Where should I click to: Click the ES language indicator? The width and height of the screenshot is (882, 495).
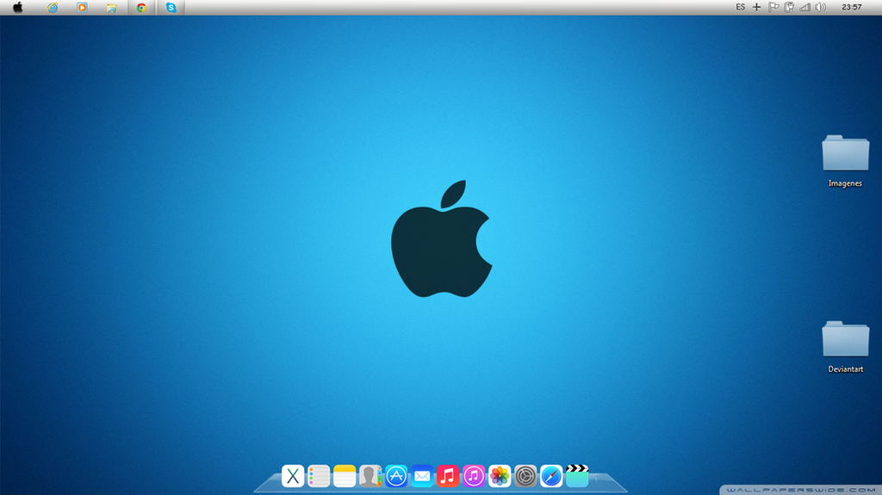click(740, 7)
